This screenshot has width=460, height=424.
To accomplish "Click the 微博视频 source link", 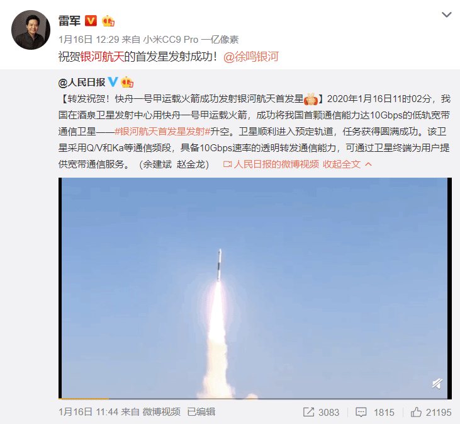I will (161, 411).
